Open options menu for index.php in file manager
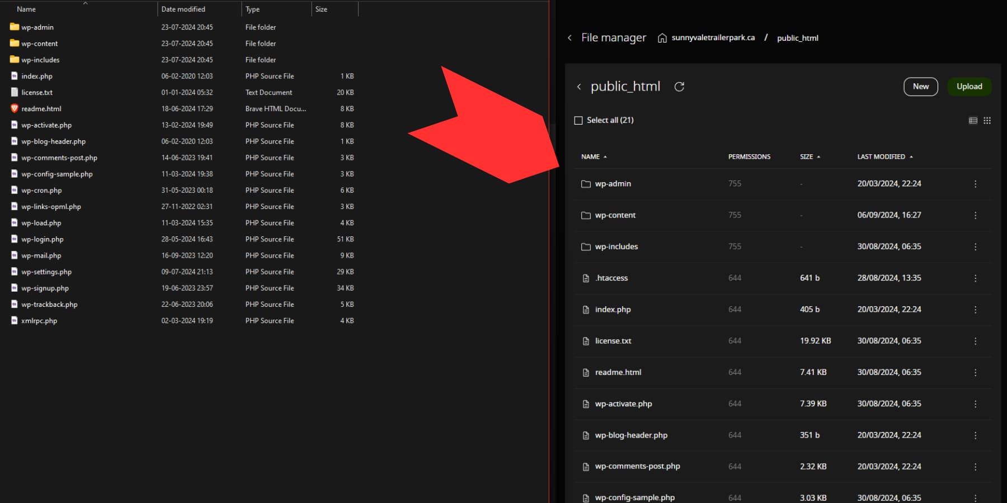Image resolution: width=1007 pixels, height=503 pixels. click(x=975, y=310)
